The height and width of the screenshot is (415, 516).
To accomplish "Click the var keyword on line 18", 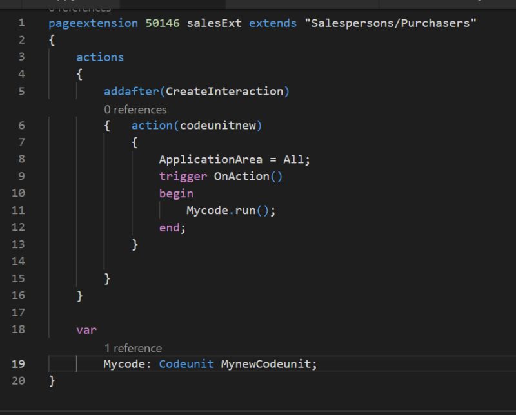I will (86, 329).
